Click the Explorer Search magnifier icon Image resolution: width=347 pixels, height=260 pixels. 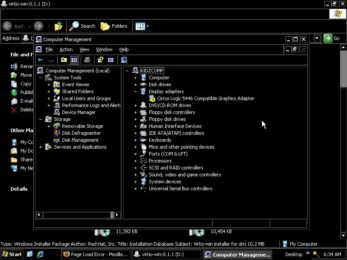pyautogui.click(x=74, y=26)
